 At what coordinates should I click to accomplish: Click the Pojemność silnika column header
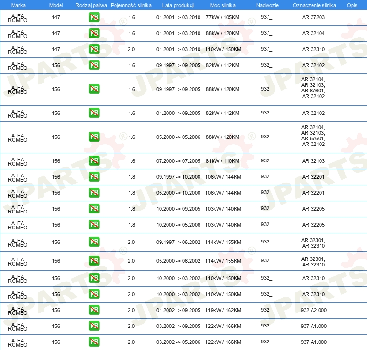click(131, 5)
